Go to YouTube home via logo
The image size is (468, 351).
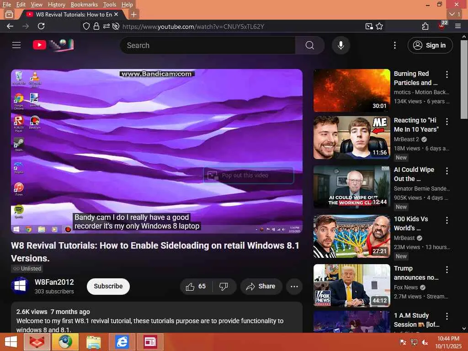pyautogui.click(x=53, y=45)
